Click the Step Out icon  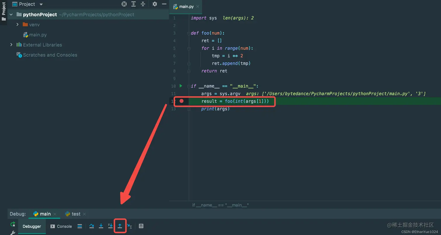pyautogui.click(x=120, y=226)
